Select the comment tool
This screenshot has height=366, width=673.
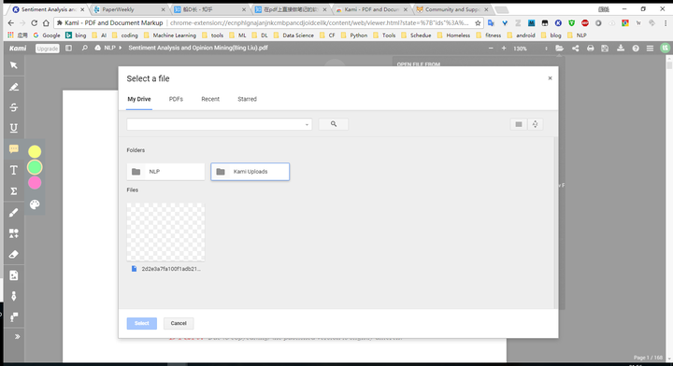14,149
